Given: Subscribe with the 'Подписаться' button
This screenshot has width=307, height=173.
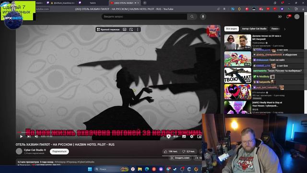Looking at the screenshot, I should pyautogui.click(x=59, y=151).
